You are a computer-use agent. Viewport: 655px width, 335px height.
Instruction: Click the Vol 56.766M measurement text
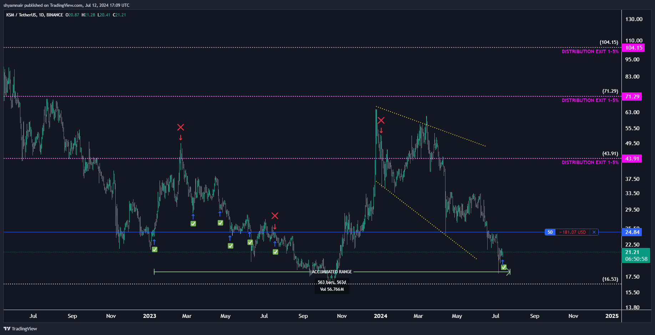click(x=332, y=289)
